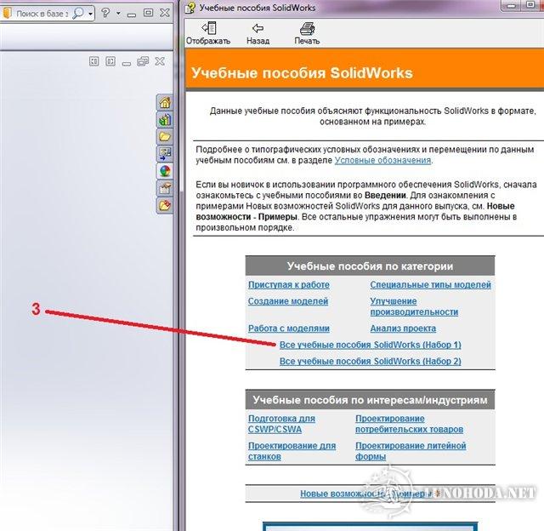
Task: Restore down the inner document window
Action: tap(143, 61)
